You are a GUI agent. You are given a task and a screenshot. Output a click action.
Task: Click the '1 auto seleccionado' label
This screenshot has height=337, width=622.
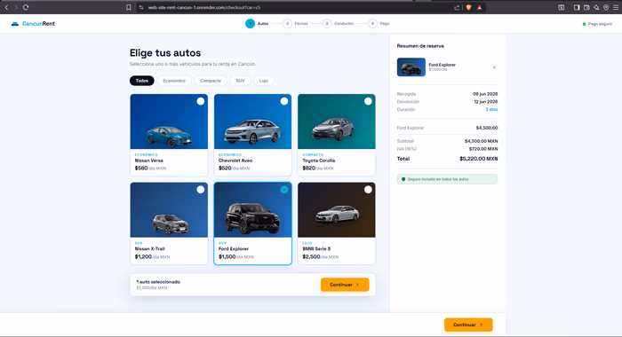158,281
